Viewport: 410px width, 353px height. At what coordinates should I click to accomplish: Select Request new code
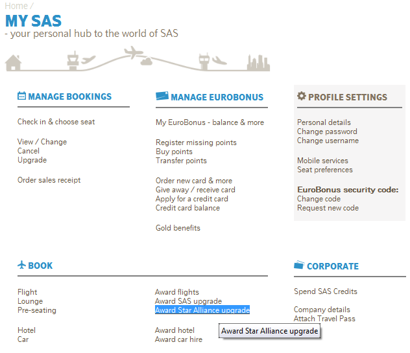[328, 208]
